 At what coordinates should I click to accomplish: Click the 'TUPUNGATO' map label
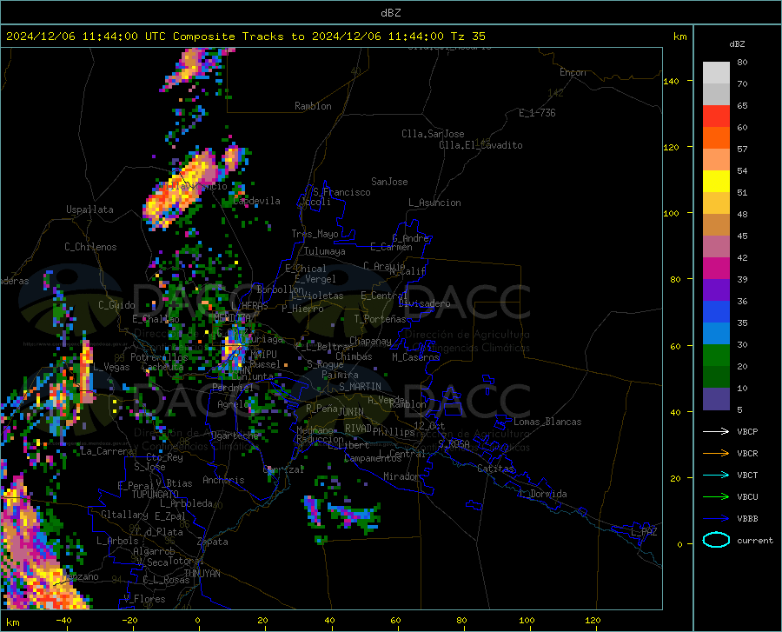pyautogui.click(x=156, y=495)
